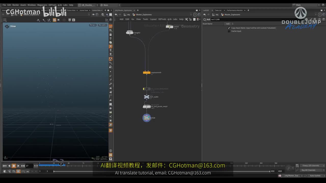The height and width of the screenshot is (183, 326).
Task: Go back in network editor path
Action: (x=116, y=15)
